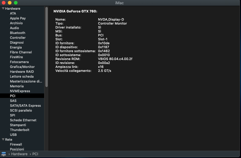Show Lettore scheda information
The image size is (241, 158).
pyautogui.click(x=22, y=76)
